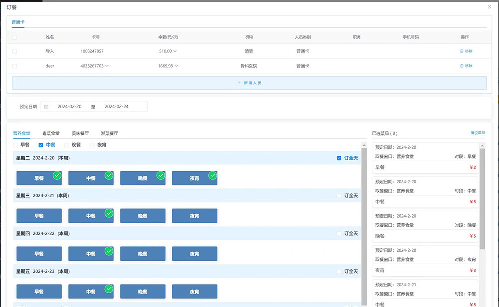Click the end date 2024-02-24 field

tap(116, 107)
